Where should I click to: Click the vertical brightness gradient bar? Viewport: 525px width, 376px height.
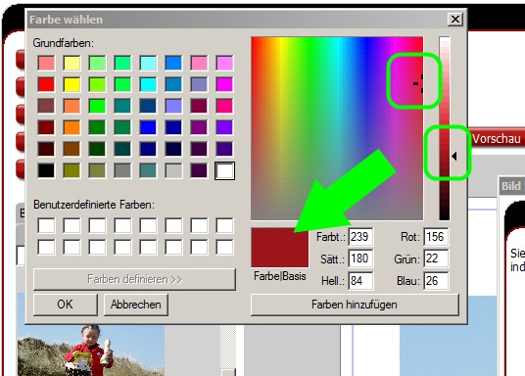445,128
